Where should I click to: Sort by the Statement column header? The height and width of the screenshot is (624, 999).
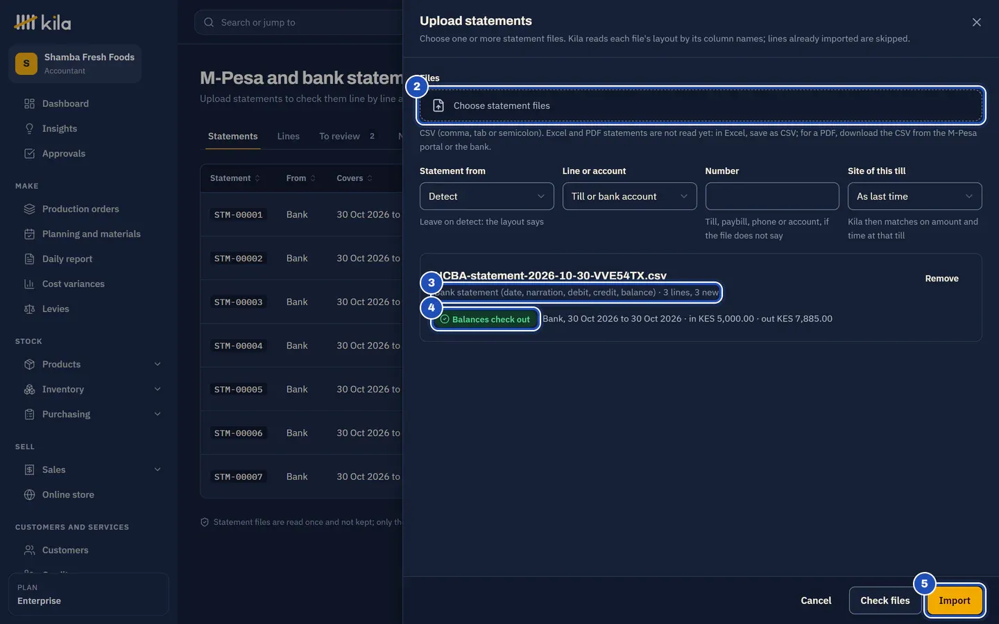235,178
